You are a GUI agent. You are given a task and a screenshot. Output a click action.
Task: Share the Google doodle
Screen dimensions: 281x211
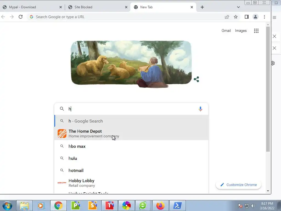click(196, 79)
